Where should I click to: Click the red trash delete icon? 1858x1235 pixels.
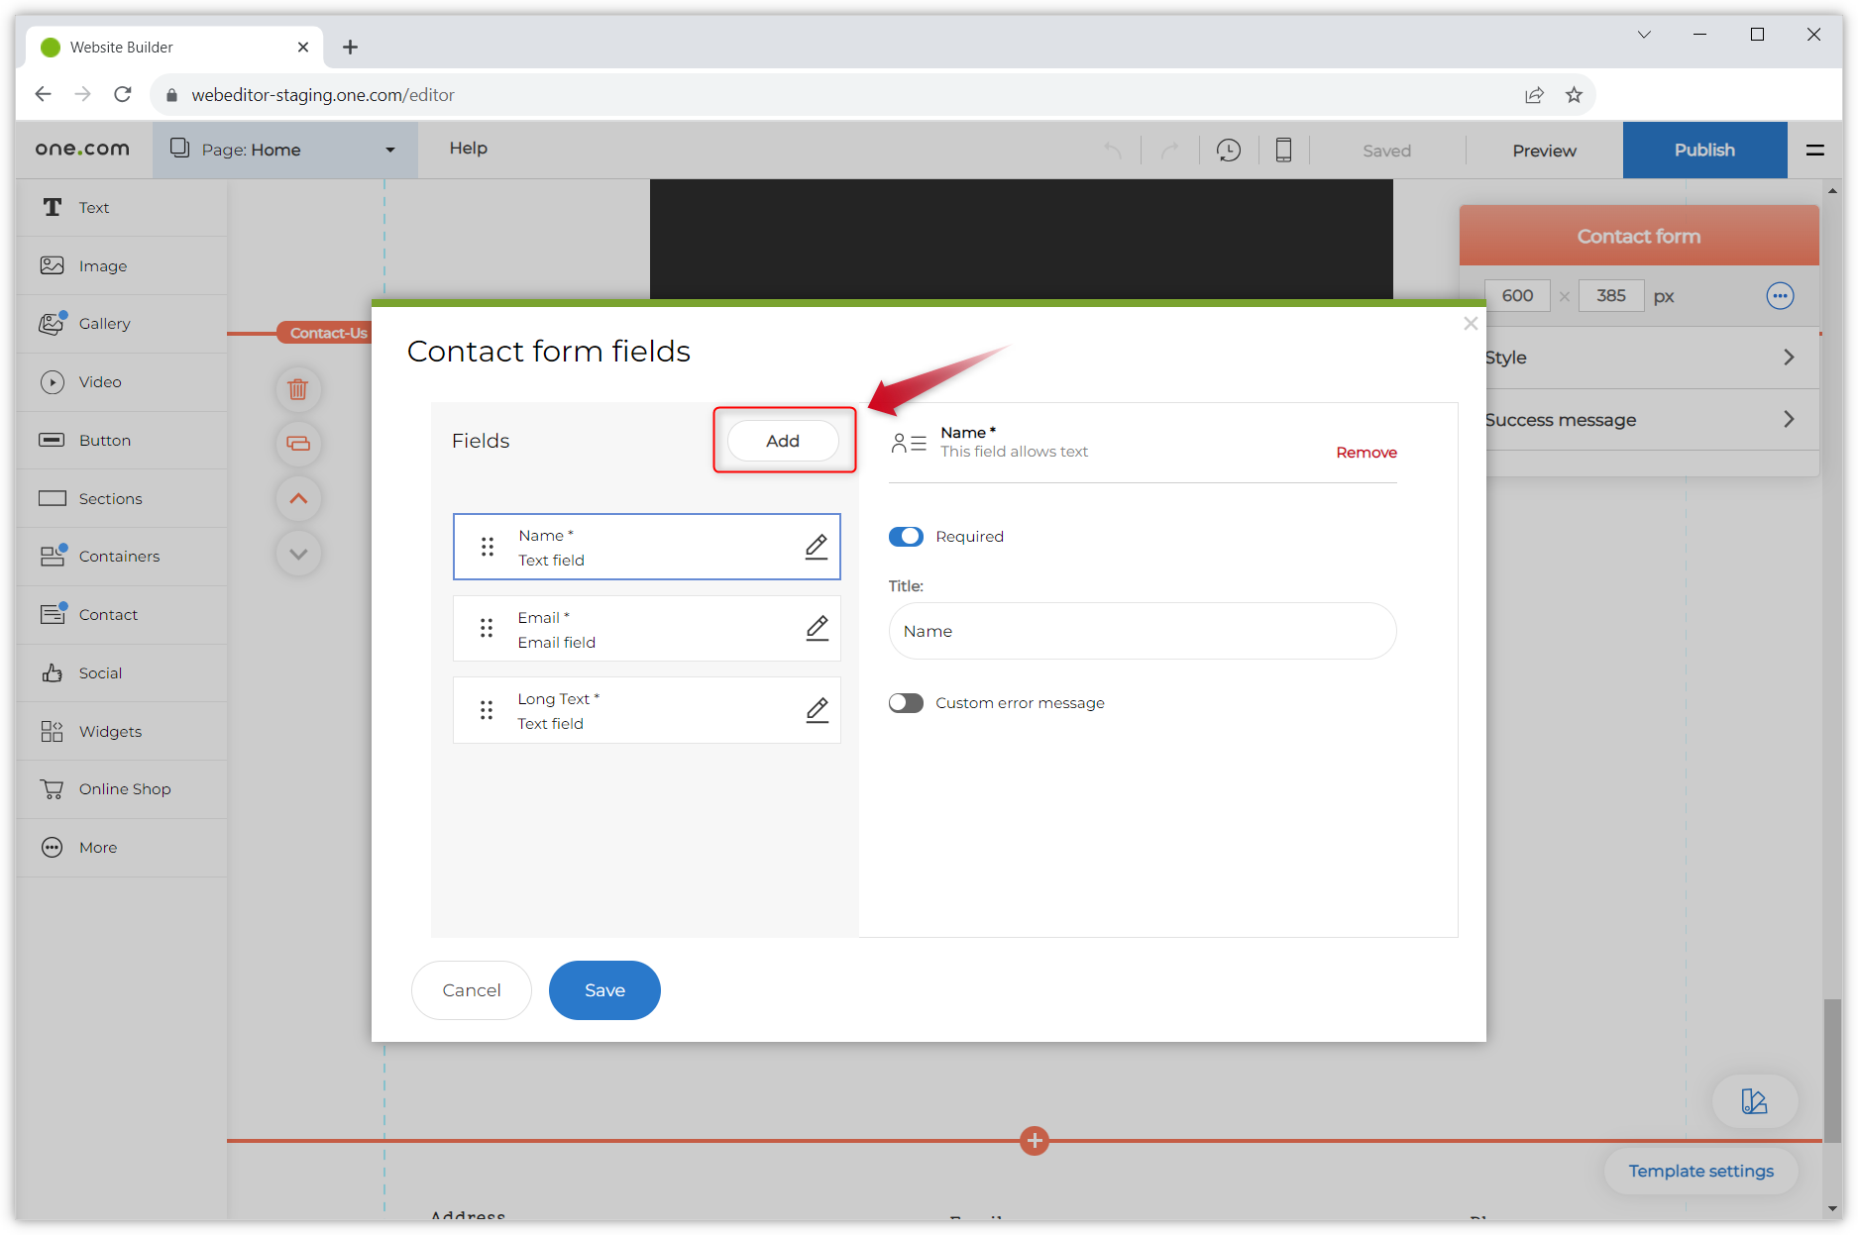click(x=298, y=389)
